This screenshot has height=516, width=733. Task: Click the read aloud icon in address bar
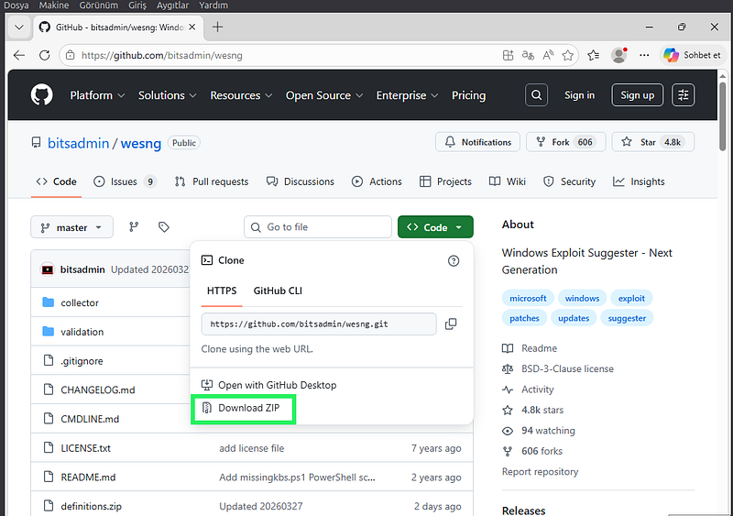pos(548,55)
